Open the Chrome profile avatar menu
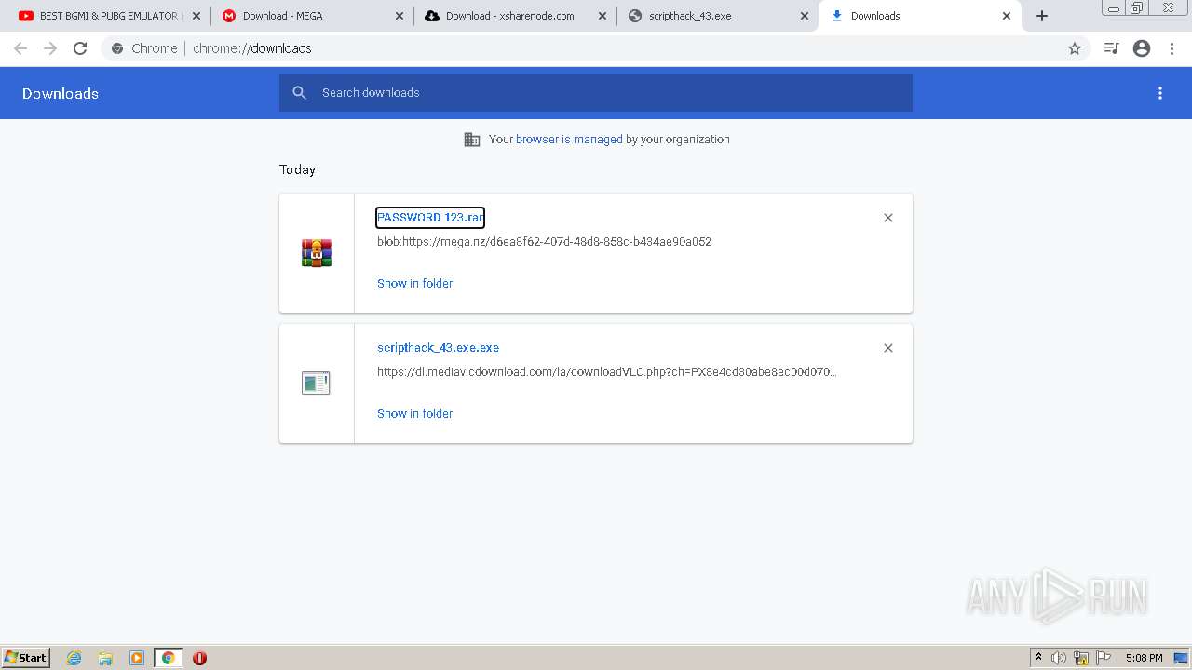The height and width of the screenshot is (670, 1192). (1142, 48)
